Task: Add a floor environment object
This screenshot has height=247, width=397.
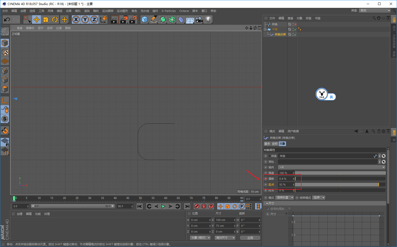Action: (190, 19)
